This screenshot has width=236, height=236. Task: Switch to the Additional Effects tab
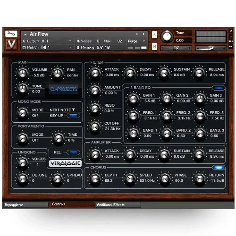(118, 205)
